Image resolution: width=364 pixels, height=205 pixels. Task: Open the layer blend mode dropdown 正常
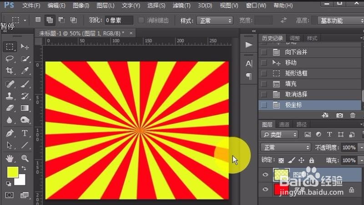(x=286, y=147)
